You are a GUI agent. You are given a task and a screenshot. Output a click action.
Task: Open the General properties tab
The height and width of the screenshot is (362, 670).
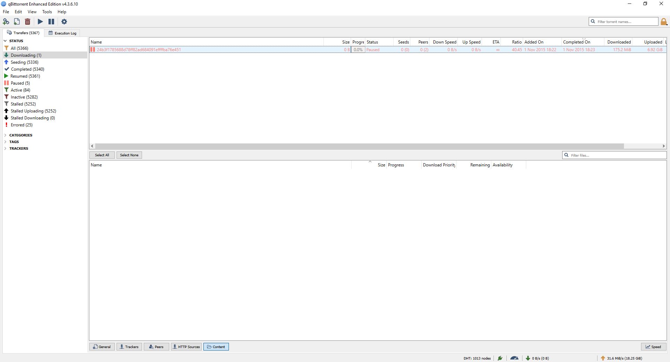point(102,347)
